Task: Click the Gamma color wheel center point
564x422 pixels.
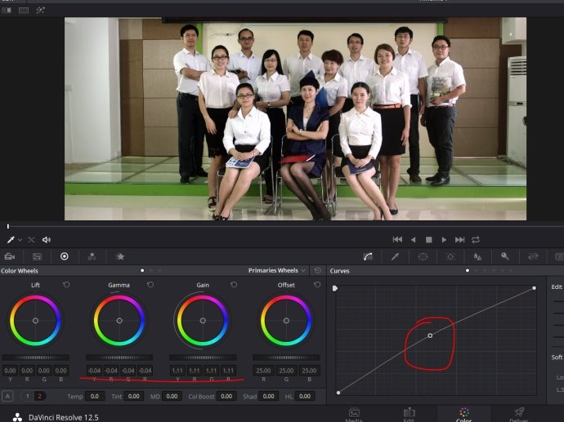Action: pos(119,321)
